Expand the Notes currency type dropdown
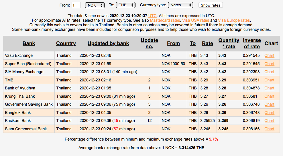This screenshot has width=283, height=156. pos(180,5)
